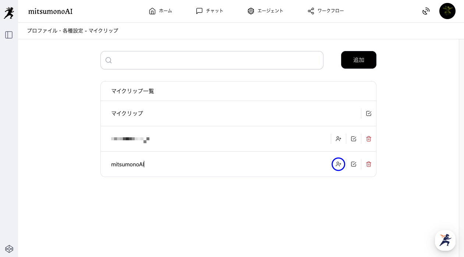Add user to the blurred-name clip

click(x=339, y=139)
